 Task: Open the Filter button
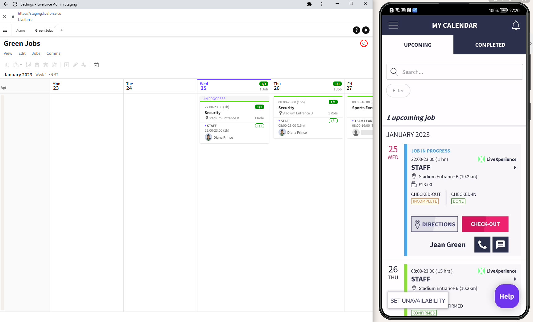coord(398,91)
